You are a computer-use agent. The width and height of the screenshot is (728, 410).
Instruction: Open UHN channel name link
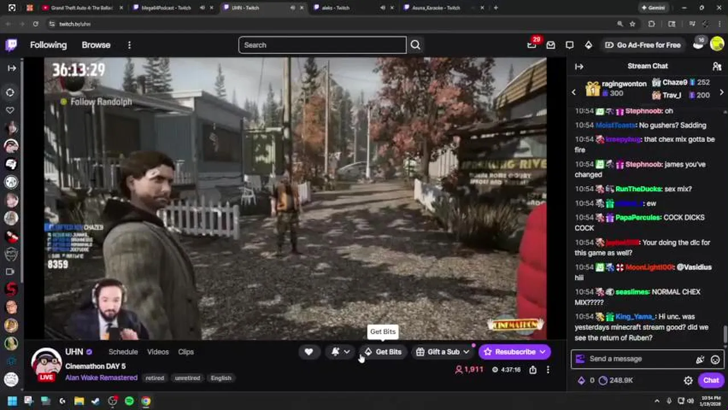click(x=74, y=352)
